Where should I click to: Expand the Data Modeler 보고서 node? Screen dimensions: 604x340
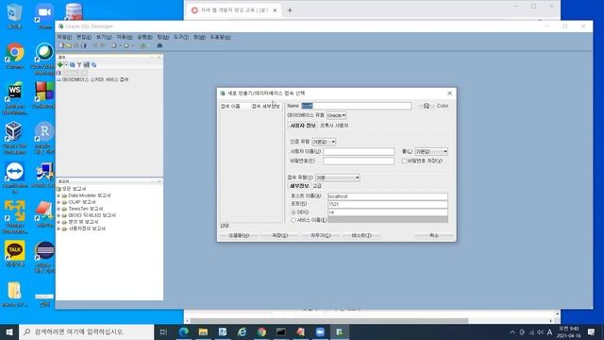[x=59, y=195]
